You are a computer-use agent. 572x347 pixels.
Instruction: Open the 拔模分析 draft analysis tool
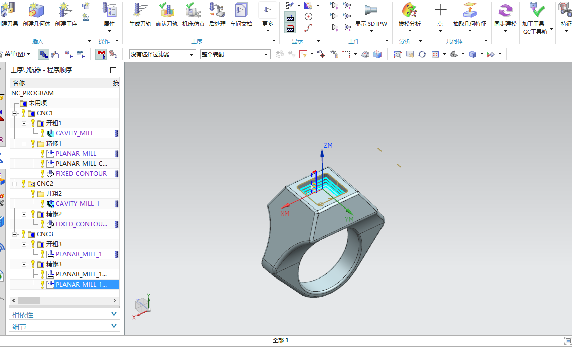click(409, 15)
